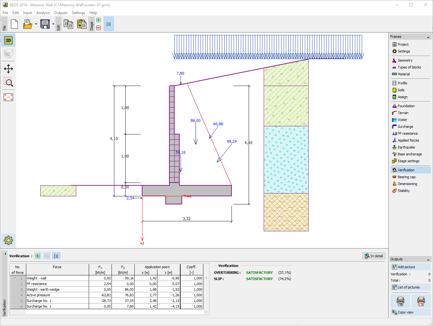Select the Bearing cap. frame item
433x326 pixels.
(407, 177)
